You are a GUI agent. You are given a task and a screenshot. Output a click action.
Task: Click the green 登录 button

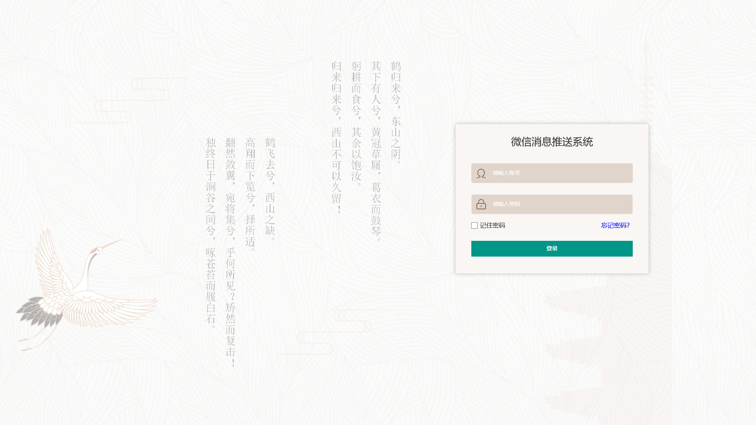[x=552, y=249]
